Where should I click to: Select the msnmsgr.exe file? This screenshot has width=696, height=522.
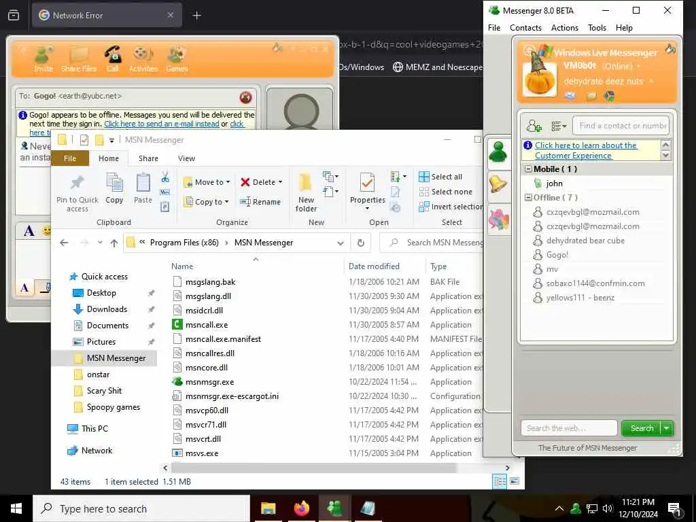[x=209, y=382]
